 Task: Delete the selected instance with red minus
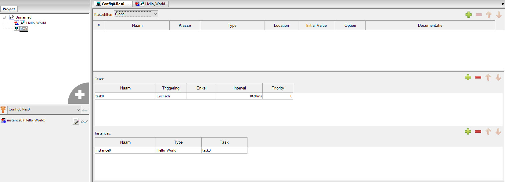[x=478, y=131]
